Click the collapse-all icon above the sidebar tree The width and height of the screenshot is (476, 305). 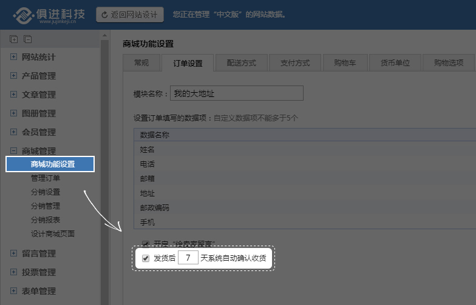[x=27, y=39]
